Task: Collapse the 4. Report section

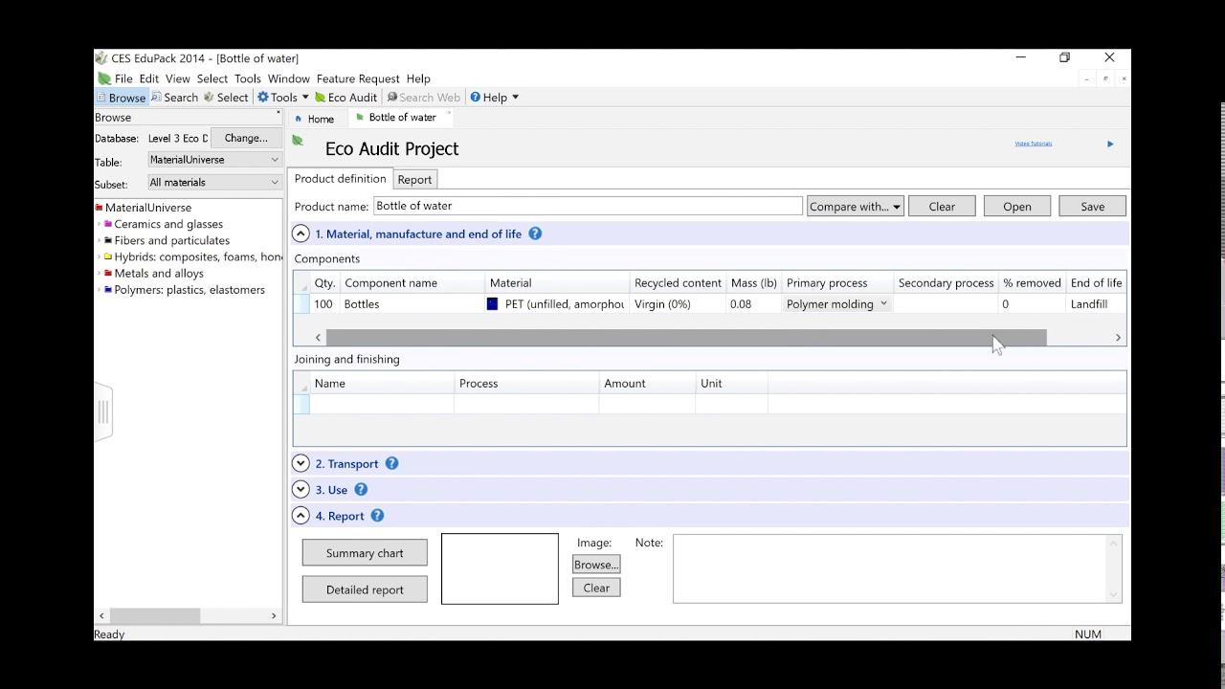Action: point(301,515)
